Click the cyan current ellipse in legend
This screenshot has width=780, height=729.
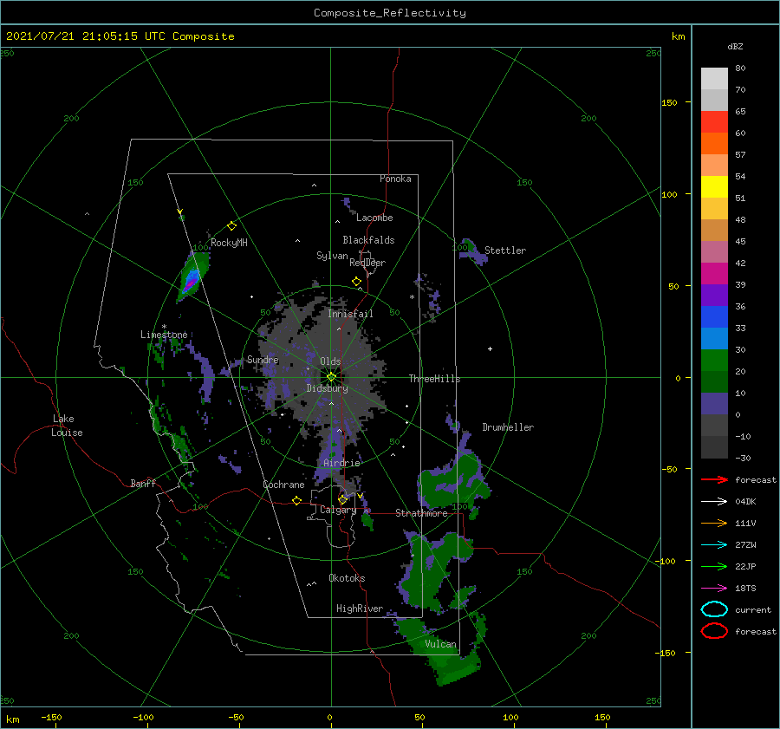(x=714, y=609)
